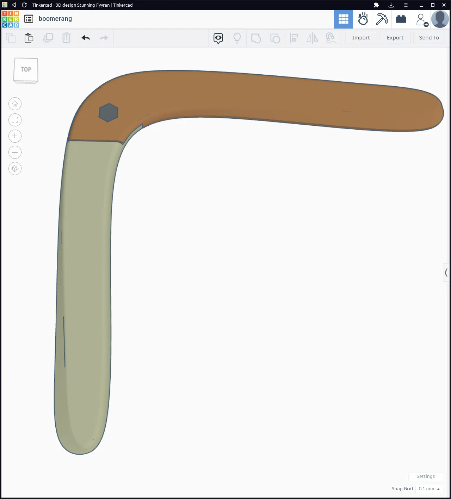Toggle perspective/orthographic view cube icon

(15, 169)
